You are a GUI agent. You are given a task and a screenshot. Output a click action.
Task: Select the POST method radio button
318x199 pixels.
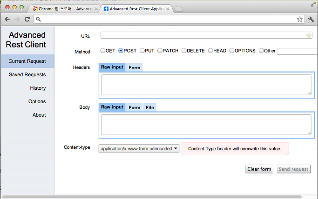[x=121, y=51]
